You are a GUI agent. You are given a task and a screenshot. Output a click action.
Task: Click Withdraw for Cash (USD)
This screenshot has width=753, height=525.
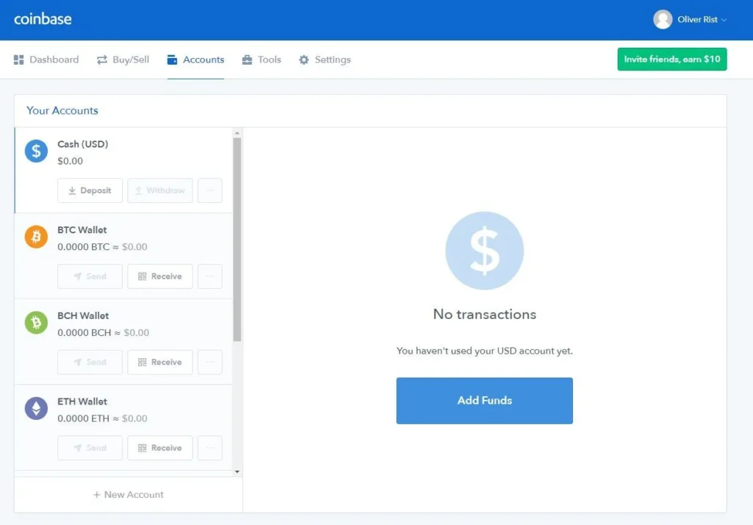click(160, 190)
